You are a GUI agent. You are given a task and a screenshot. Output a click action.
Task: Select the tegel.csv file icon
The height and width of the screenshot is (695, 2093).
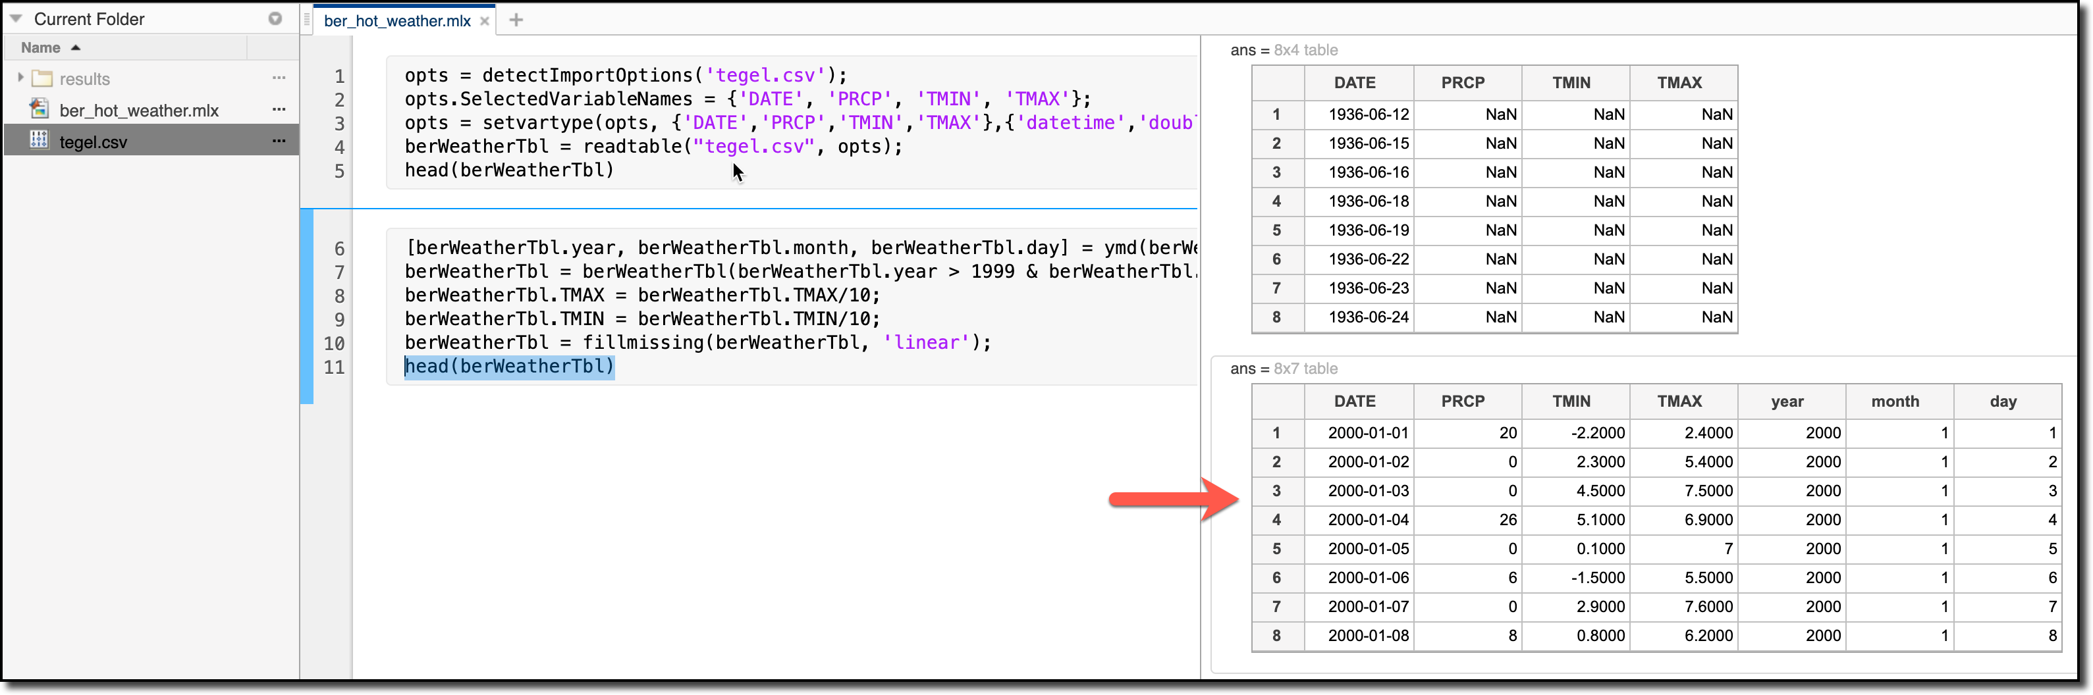pyautogui.click(x=39, y=140)
